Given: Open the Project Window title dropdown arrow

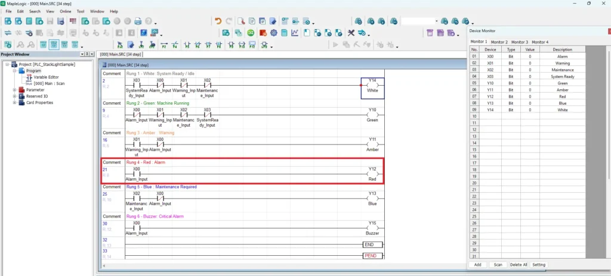Looking at the screenshot, I should point(82,54).
